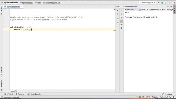Toggle scroll to end in Run console
Screen dimensions: 176x99
point(122,21)
